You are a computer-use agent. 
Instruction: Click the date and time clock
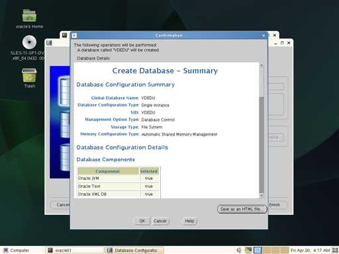coord(311,250)
